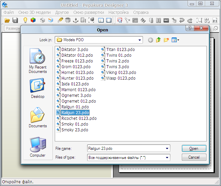Image resolution: width=221 pixels, height=186 pixels.
Task: Open Computer in places bar
Action: tap(38, 147)
